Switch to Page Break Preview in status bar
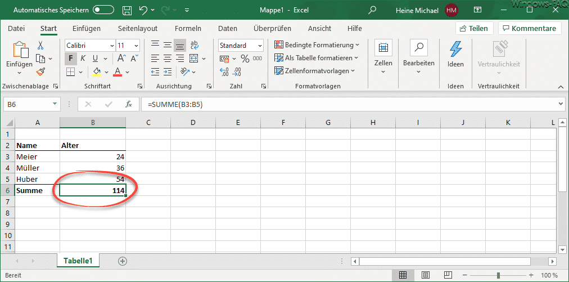Image resolution: width=569 pixels, height=282 pixels. 448,275
